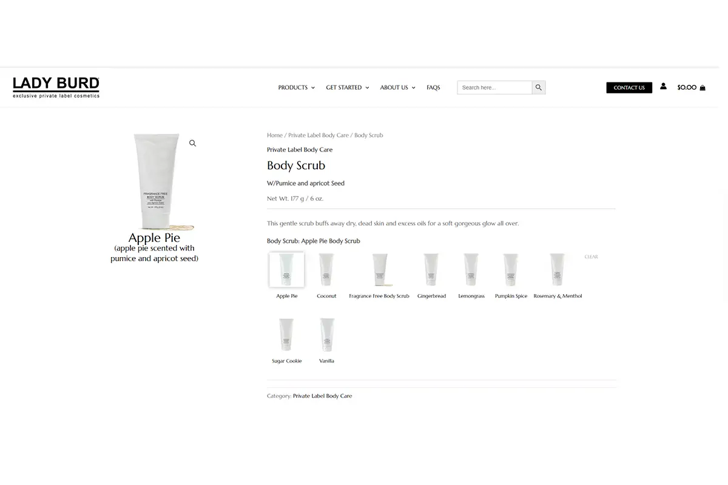The image size is (728, 485).
Task: Select the Rosemary & Menthol scrub swatch
Action: 558,270
